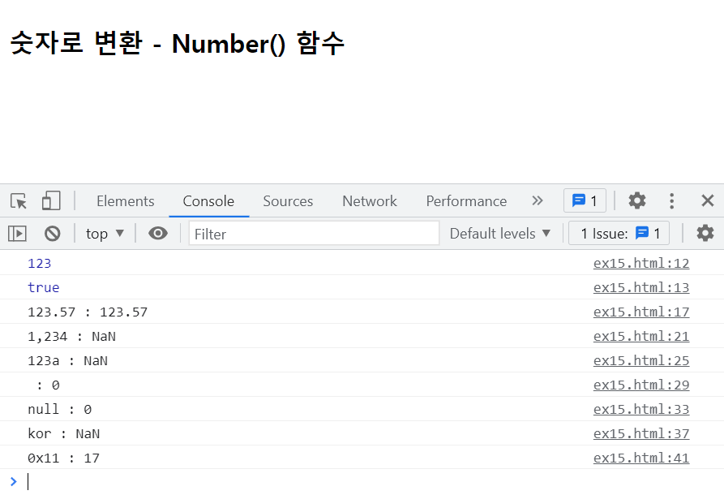Screen dimensions: 724x495
Task: Select the console output true
Action: pyautogui.click(x=44, y=287)
